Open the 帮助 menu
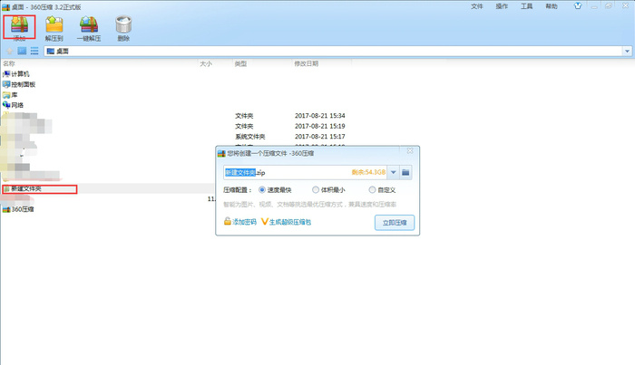The image size is (635, 365). coord(552,6)
